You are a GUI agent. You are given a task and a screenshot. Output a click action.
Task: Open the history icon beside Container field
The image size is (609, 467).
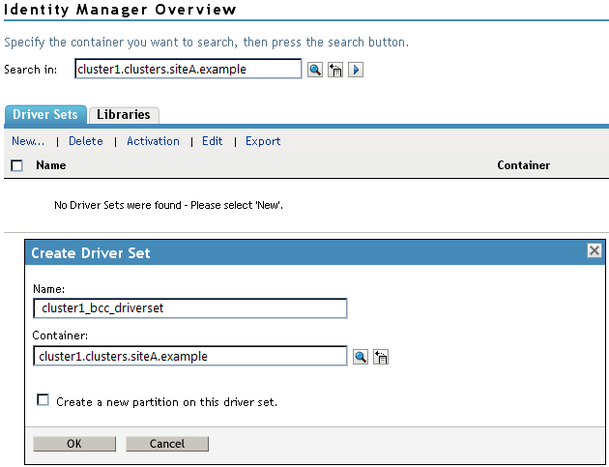click(x=381, y=357)
